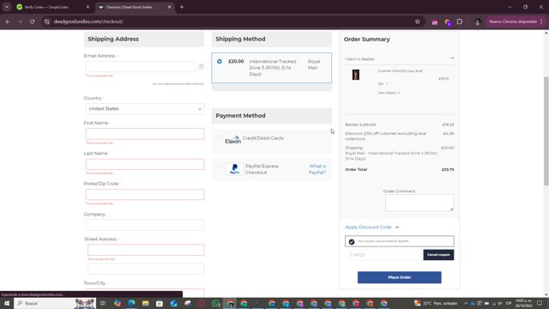Viewport: 549px width, 309px height.
Task: Open the basket product thumbnail
Action: click(356, 75)
